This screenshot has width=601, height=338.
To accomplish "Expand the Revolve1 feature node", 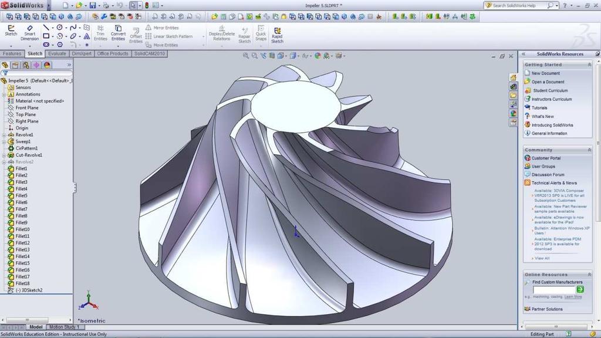I will (4, 135).
